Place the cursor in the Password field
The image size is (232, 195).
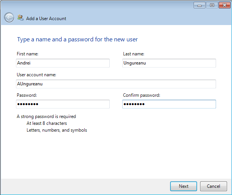pos(63,104)
